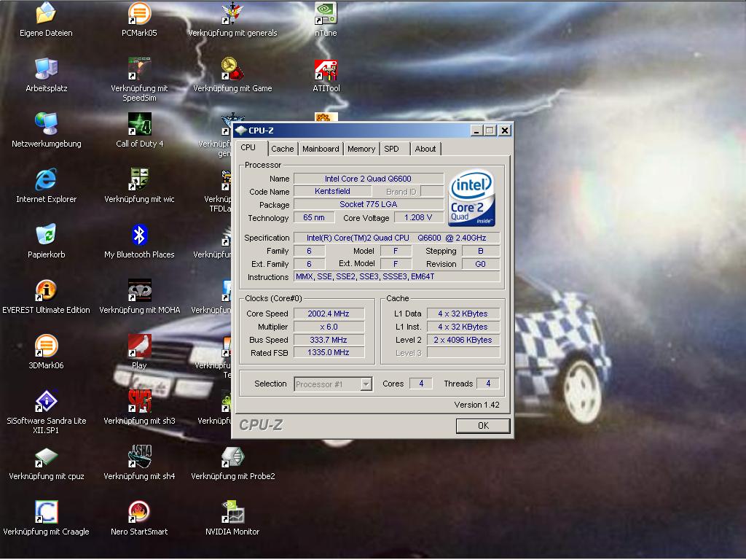Close the CPU-Z window
This screenshot has height=560, width=746.
(x=505, y=131)
